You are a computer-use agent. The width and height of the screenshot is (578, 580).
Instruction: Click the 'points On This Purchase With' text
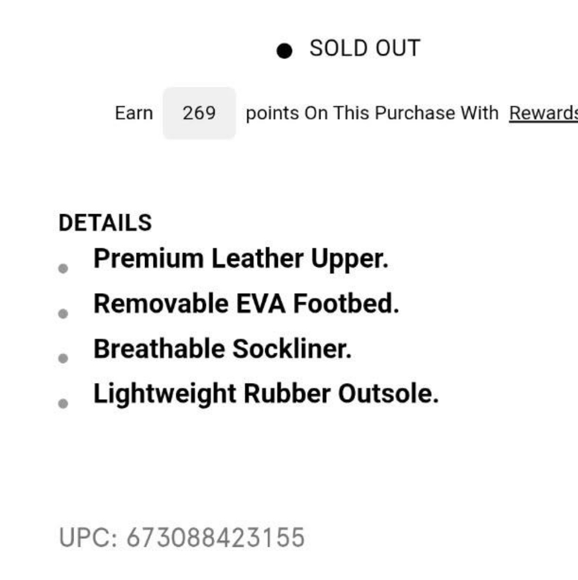coord(372,113)
